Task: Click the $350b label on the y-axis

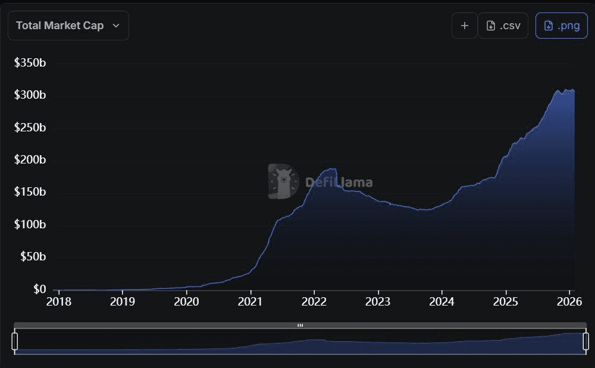Action: [x=30, y=63]
